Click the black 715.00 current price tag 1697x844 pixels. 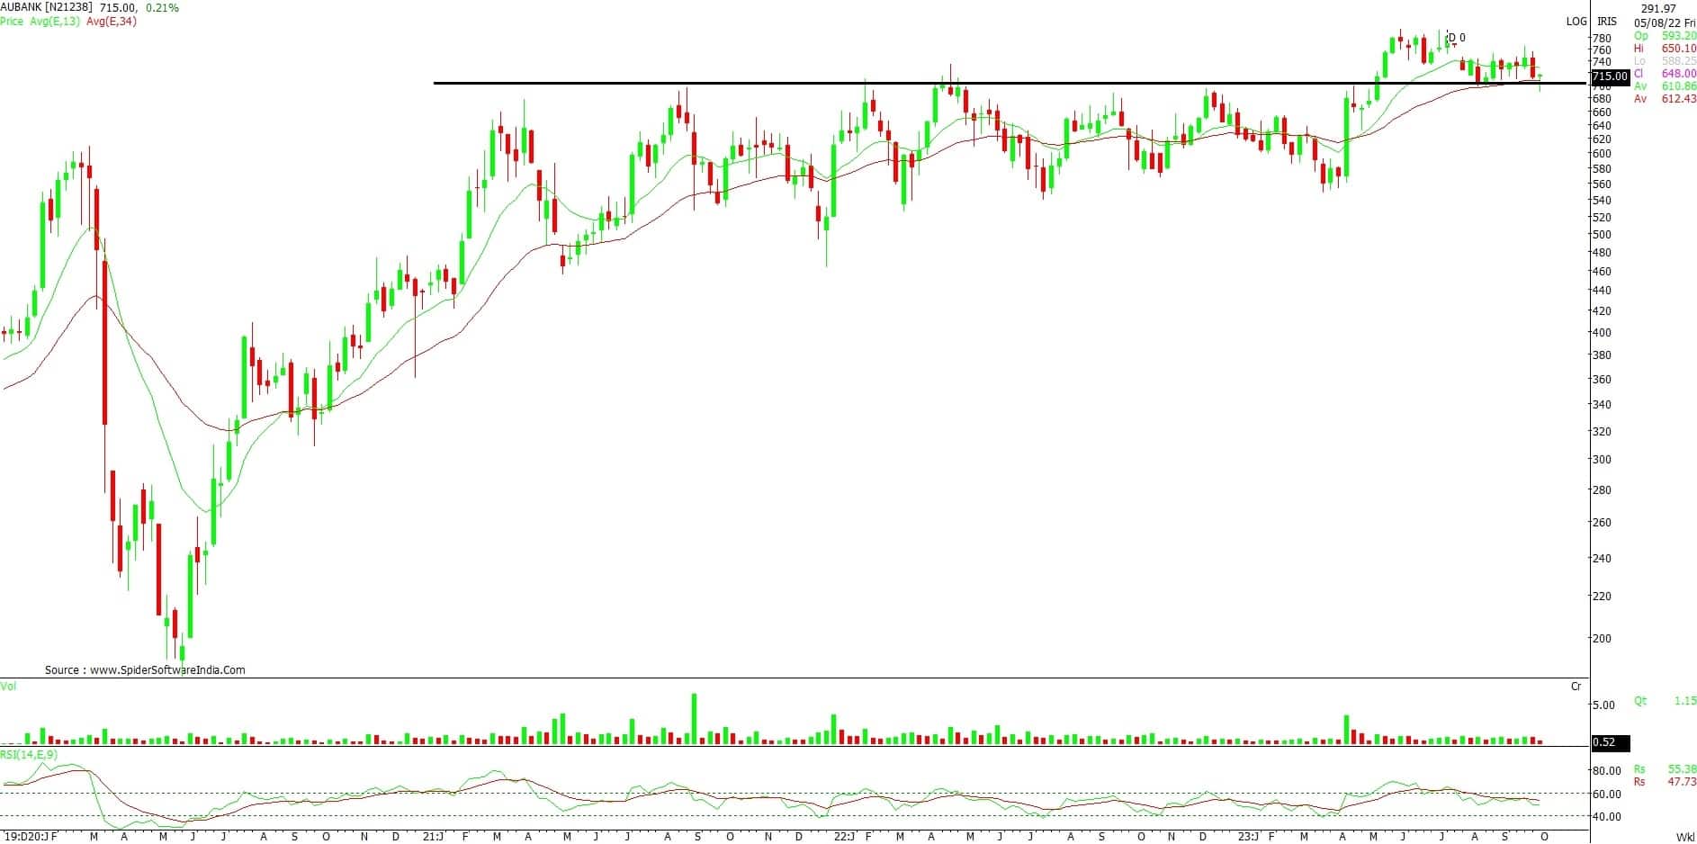click(x=1610, y=76)
